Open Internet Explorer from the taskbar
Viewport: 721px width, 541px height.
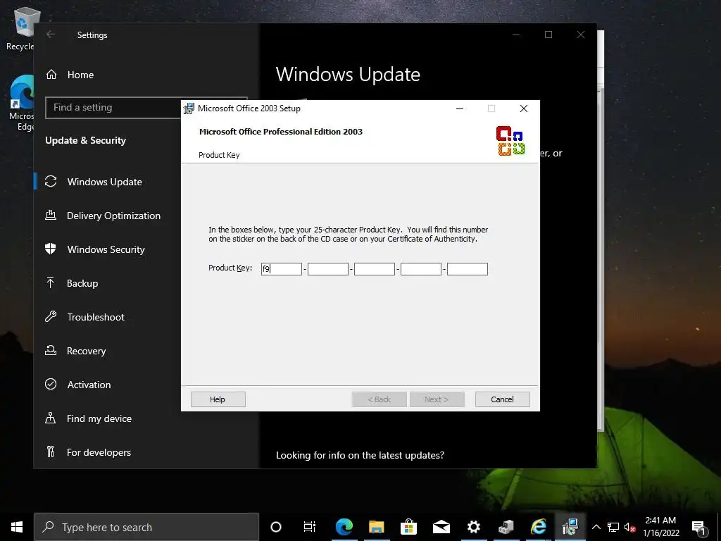point(539,527)
